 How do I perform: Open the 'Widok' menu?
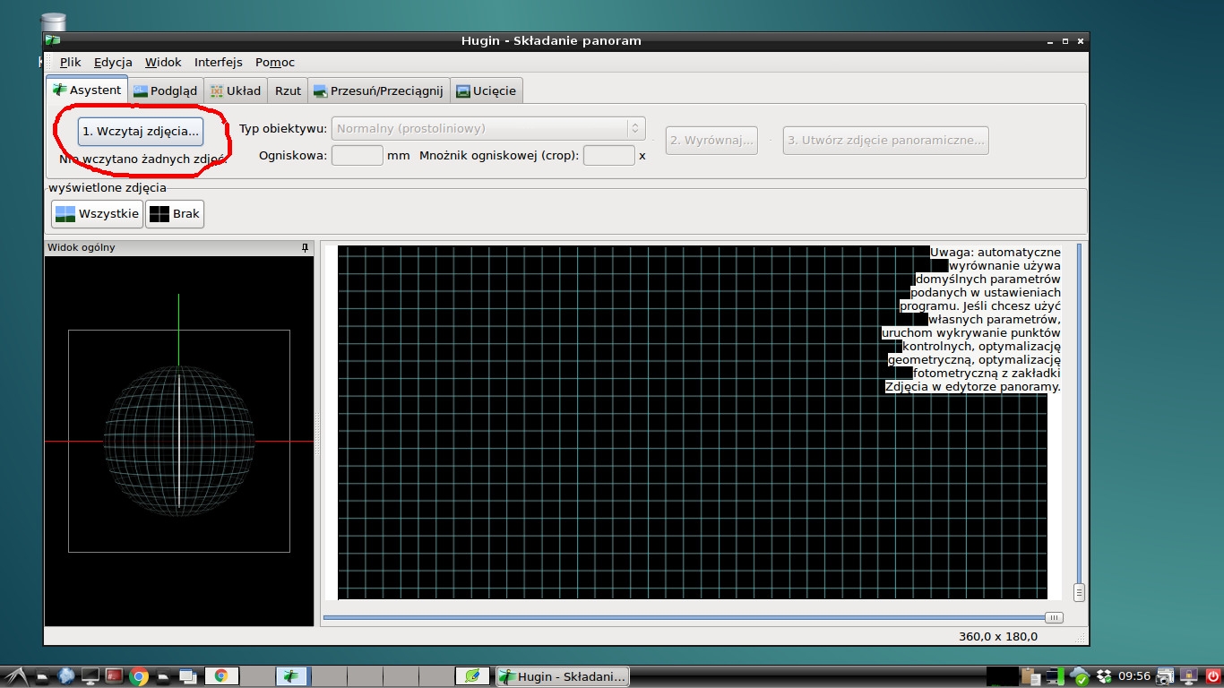tap(163, 62)
